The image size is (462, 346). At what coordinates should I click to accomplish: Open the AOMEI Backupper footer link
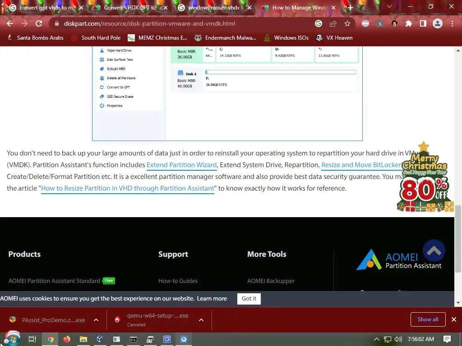(x=271, y=281)
